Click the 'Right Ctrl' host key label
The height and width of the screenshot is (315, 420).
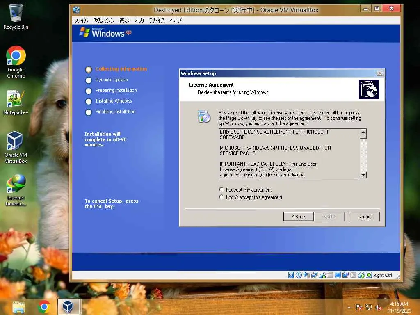383,275
